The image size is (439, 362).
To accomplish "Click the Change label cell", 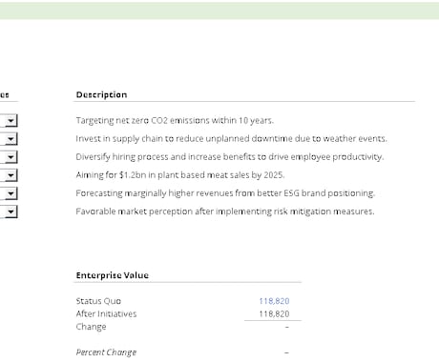I will (x=91, y=327).
